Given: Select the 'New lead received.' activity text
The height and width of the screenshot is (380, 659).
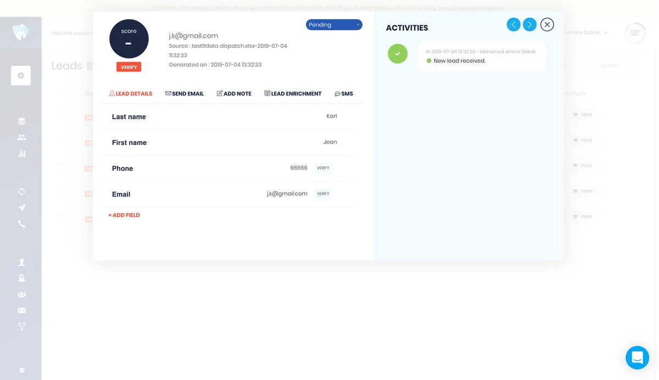Looking at the screenshot, I should [460, 61].
